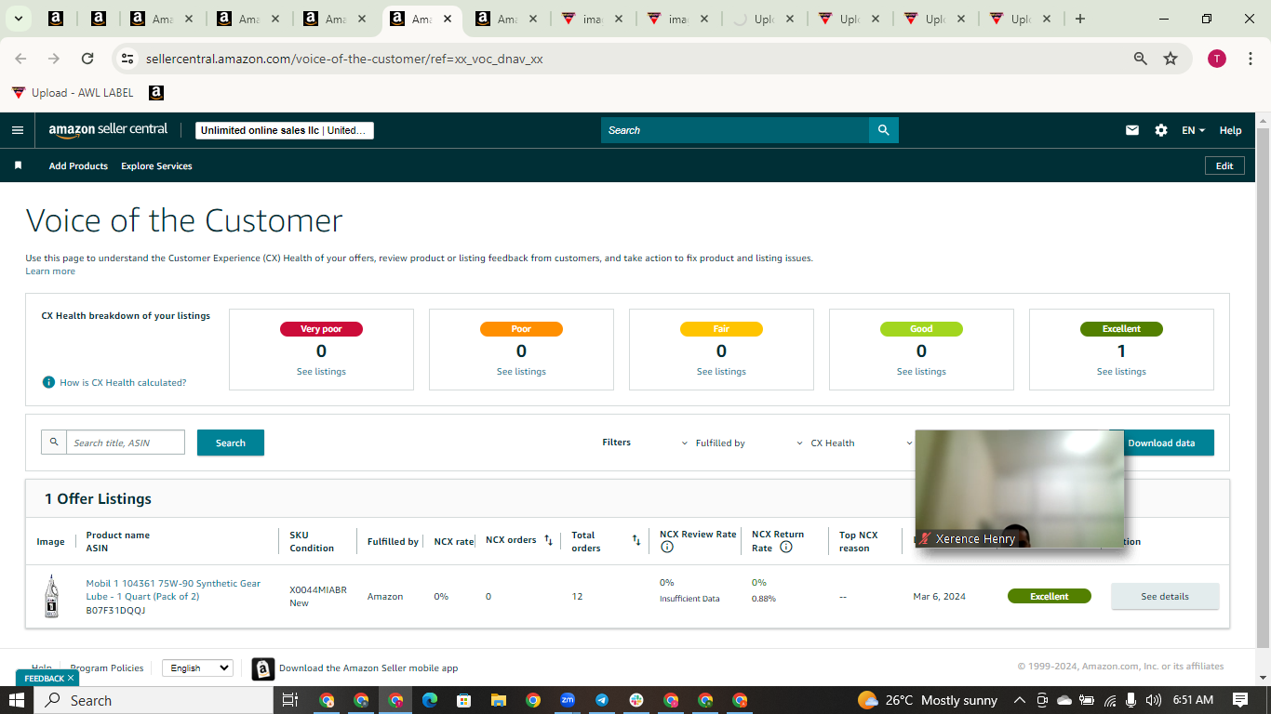Click the Amazon app icon in footer
The height and width of the screenshot is (714, 1271).
[x=263, y=668]
